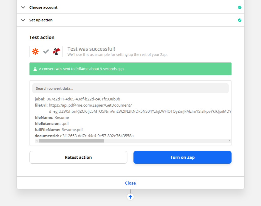Image resolution: width=261 pixels, height=206 pixels.
Task: Click the Turn on Zap button
Action: (182, 157)
